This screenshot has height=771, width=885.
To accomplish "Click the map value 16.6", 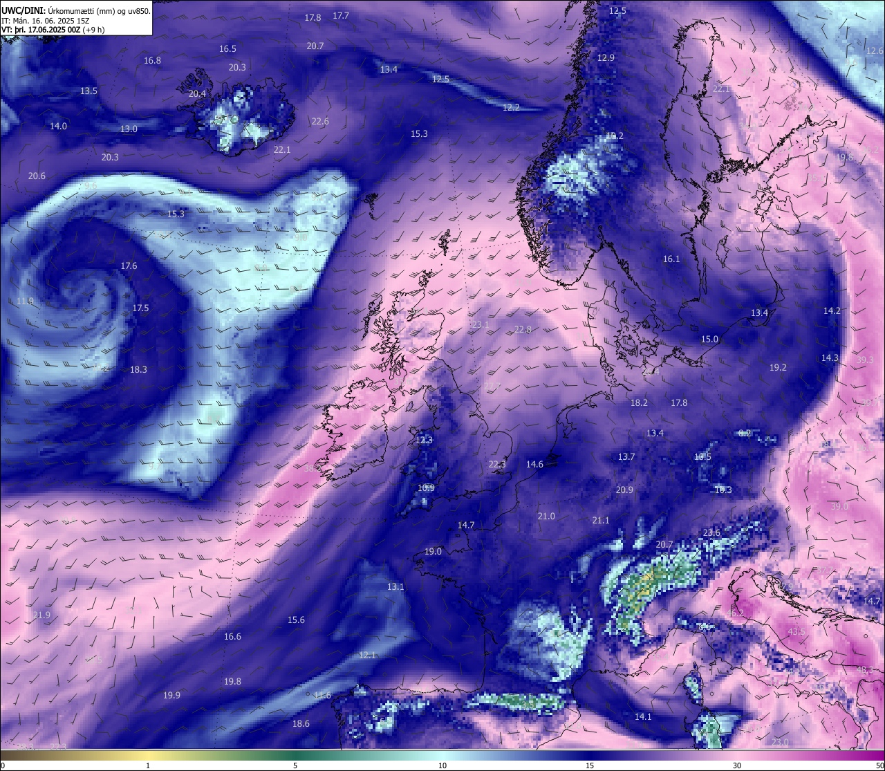I will (232, 636).
